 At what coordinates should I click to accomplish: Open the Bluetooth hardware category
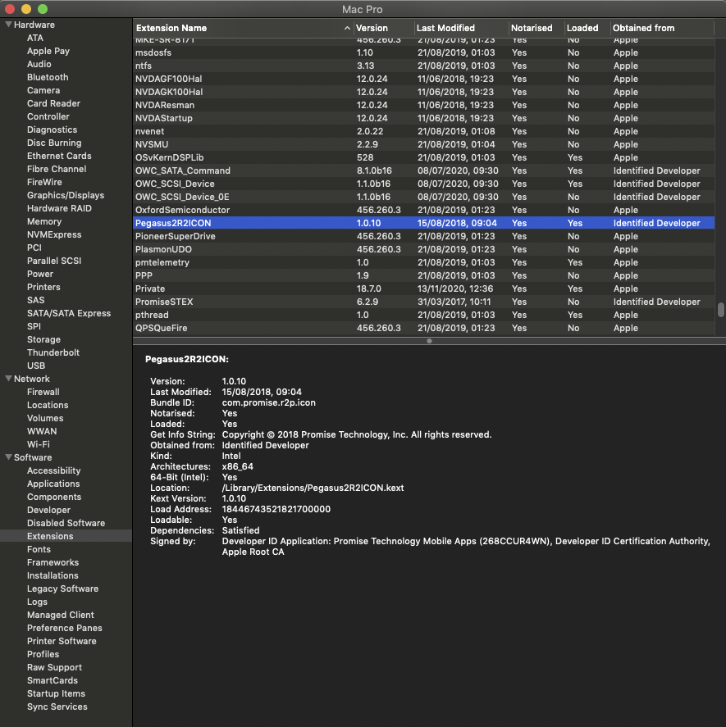coord(48,77)
